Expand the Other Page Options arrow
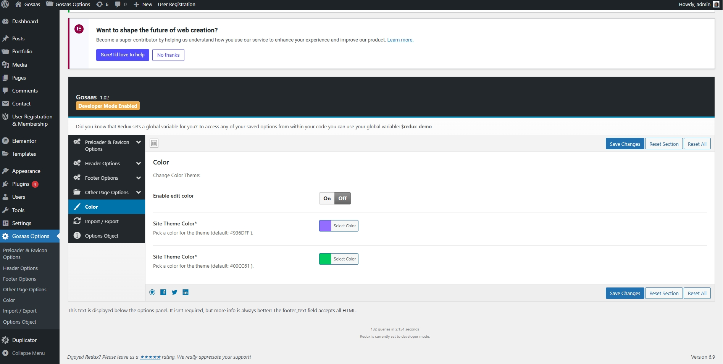The height and width of the screenshot is (364, 723). (139, 192)
